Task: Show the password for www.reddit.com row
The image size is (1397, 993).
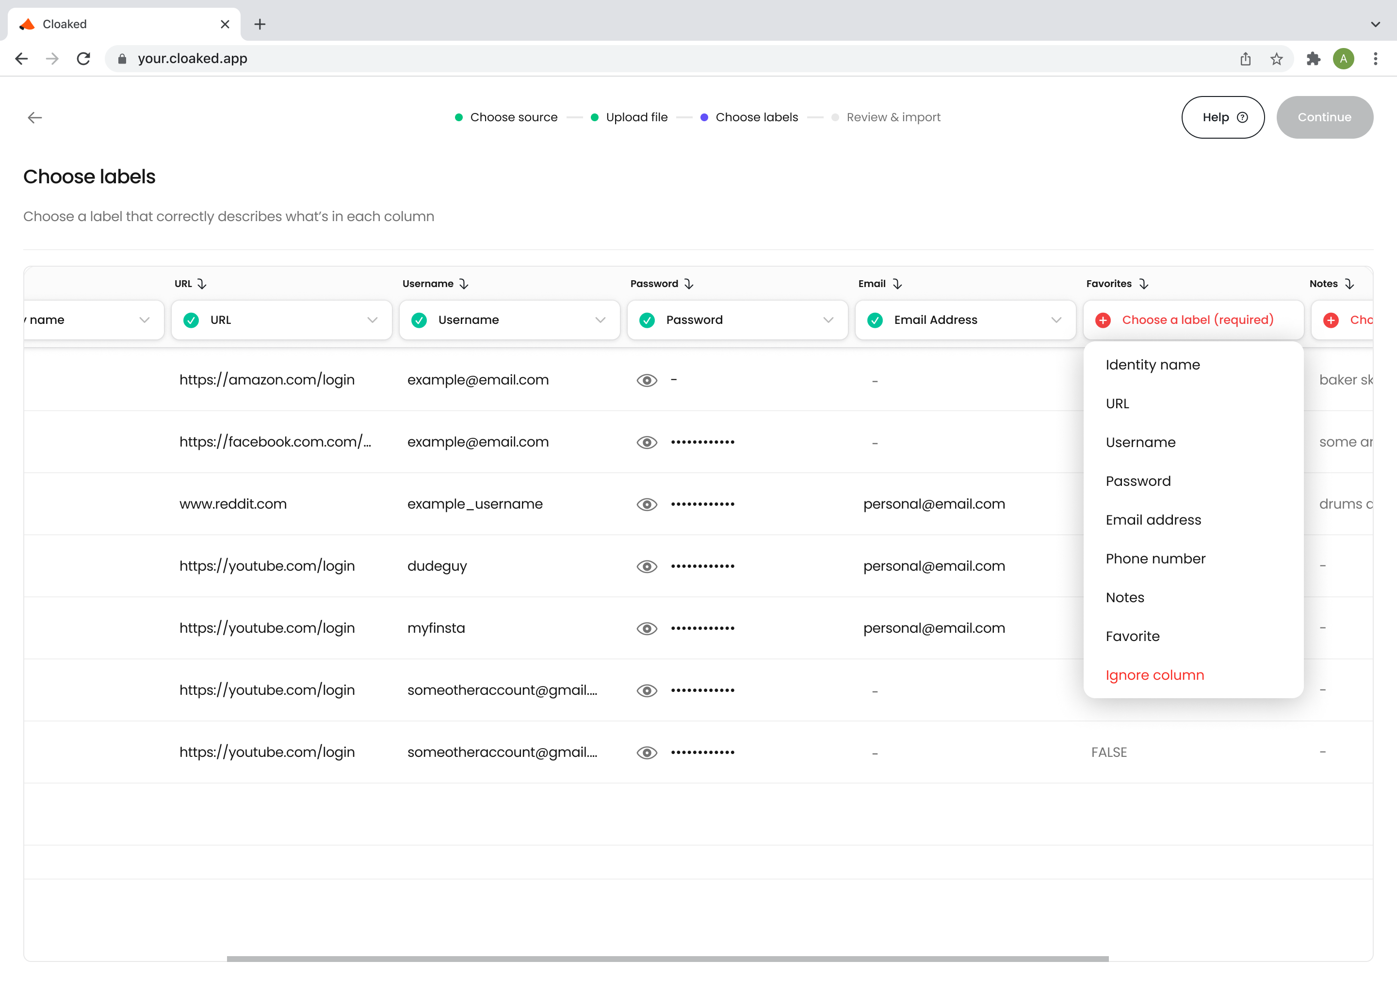Action: click(647, 504)
